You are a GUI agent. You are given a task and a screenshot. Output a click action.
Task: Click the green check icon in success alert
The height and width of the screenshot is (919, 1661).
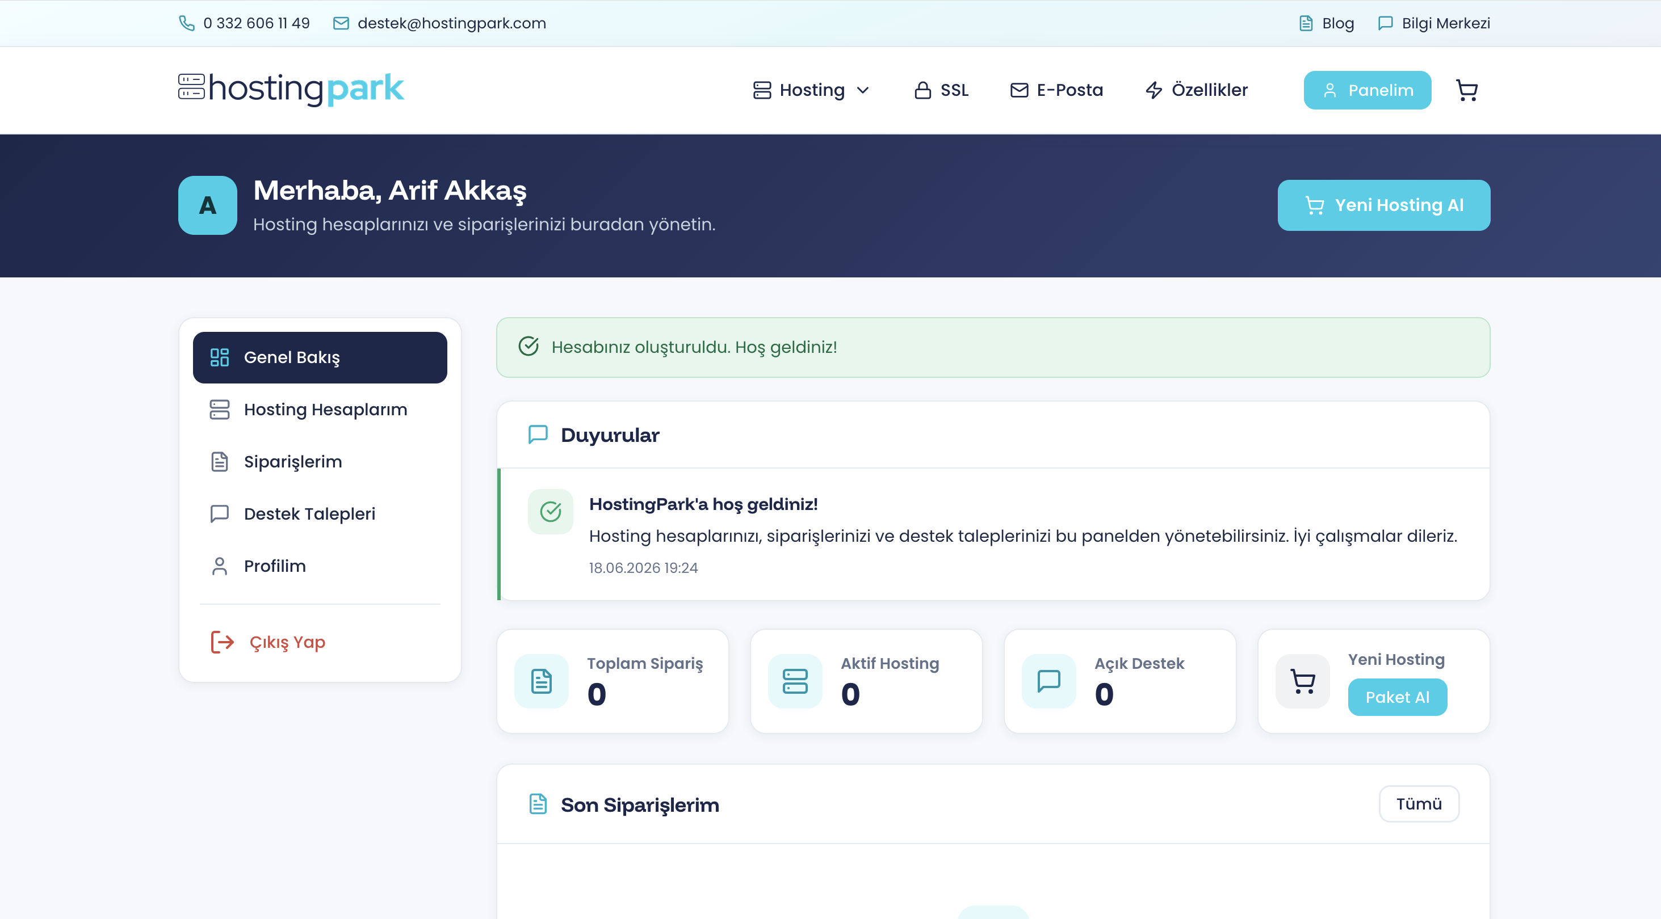tap(528, 347)
